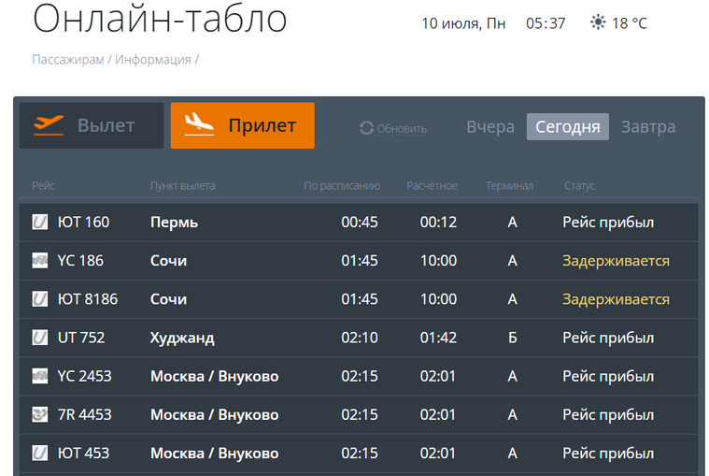
Task: Click the Задерживается status for YC 186
Action: point(616,261)
